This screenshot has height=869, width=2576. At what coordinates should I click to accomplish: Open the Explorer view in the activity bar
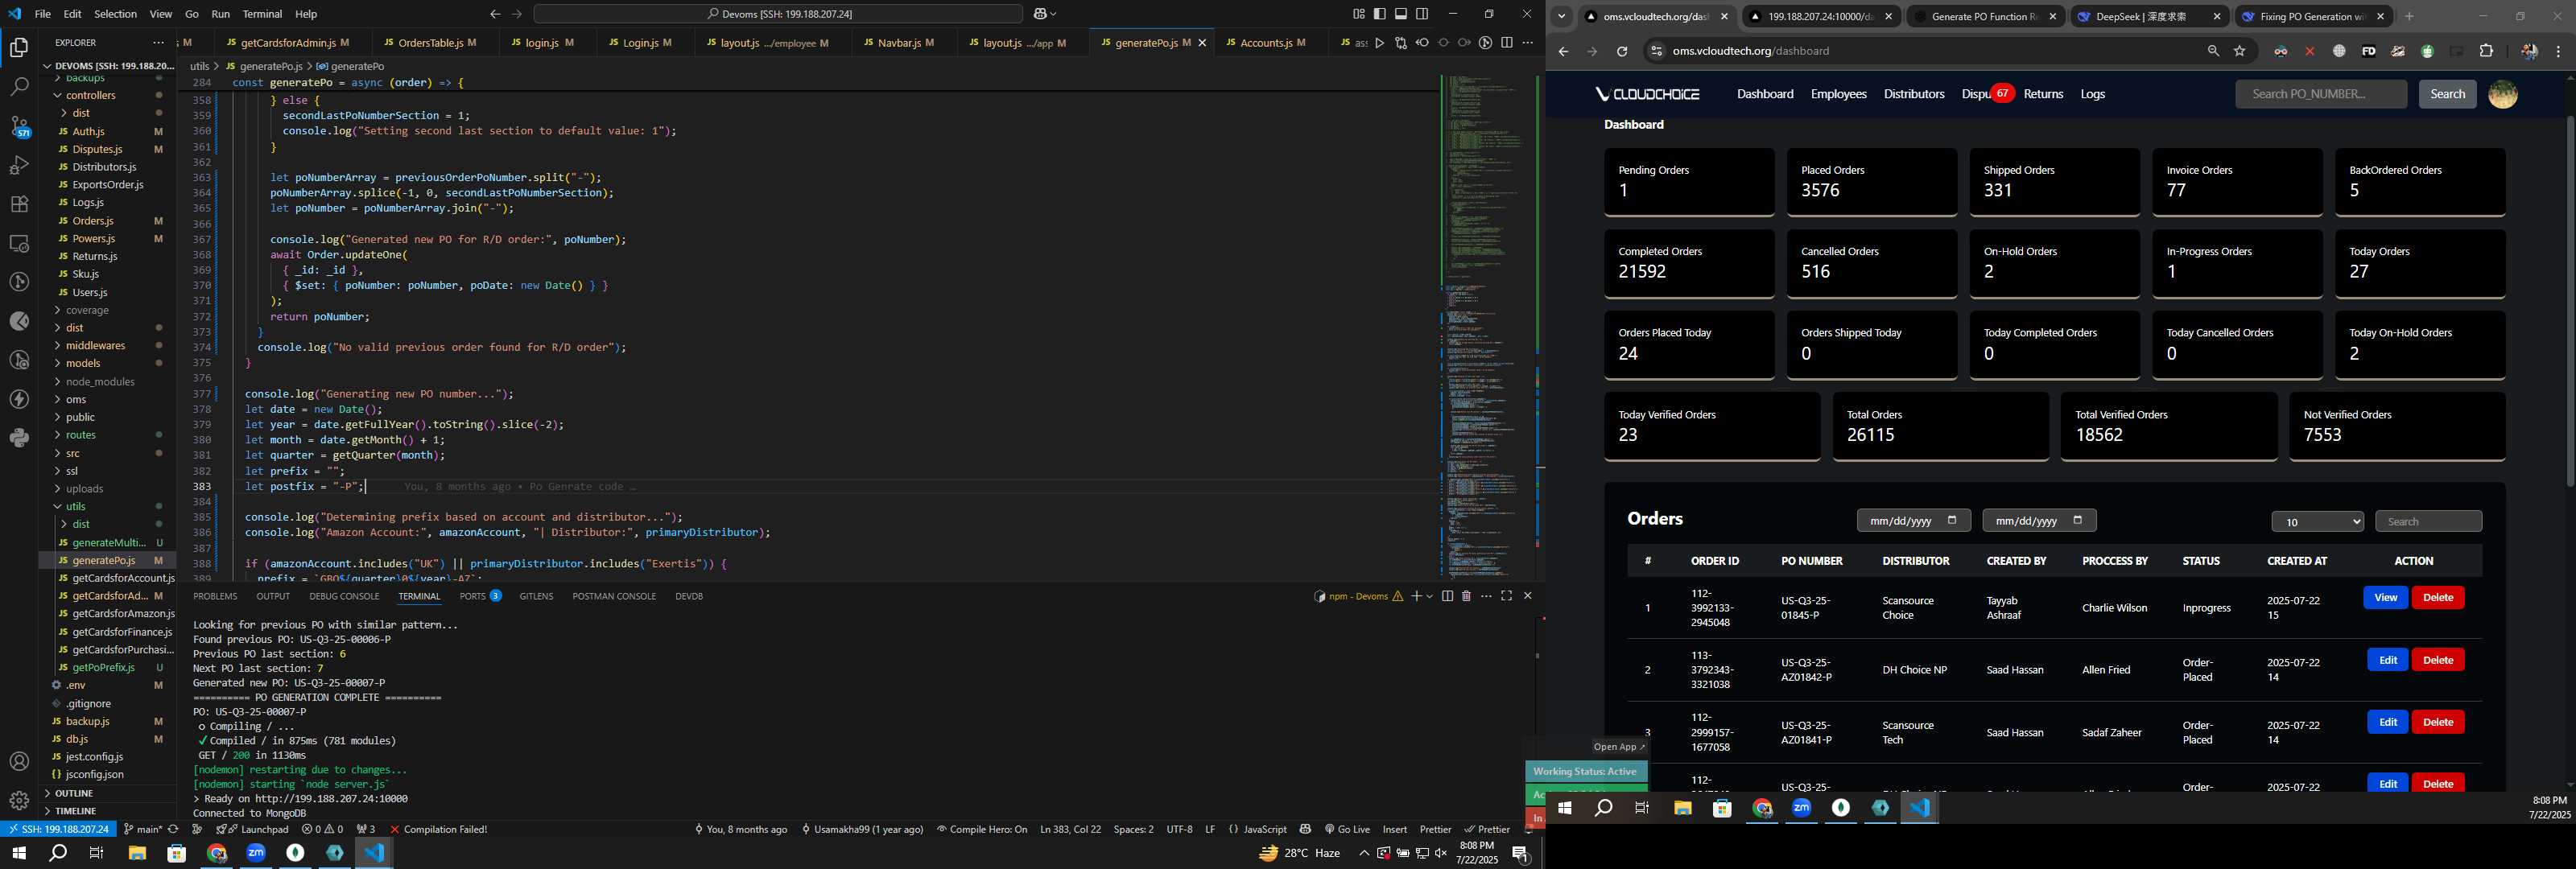coord(19,47)
